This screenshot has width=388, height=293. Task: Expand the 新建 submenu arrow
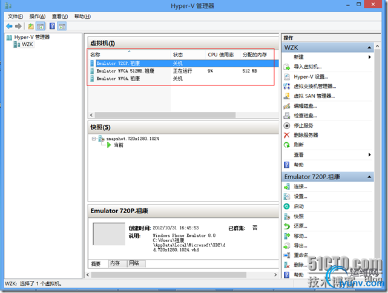pyautogui.click(x=369, y=57)
